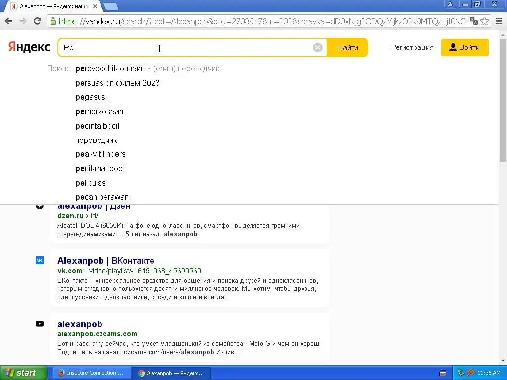507x380 pixels.
Task: Click the on-screen keyboard tray icon
Action: [443, 373]
